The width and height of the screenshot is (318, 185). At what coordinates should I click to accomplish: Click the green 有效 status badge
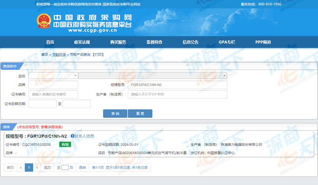[65, 145]
